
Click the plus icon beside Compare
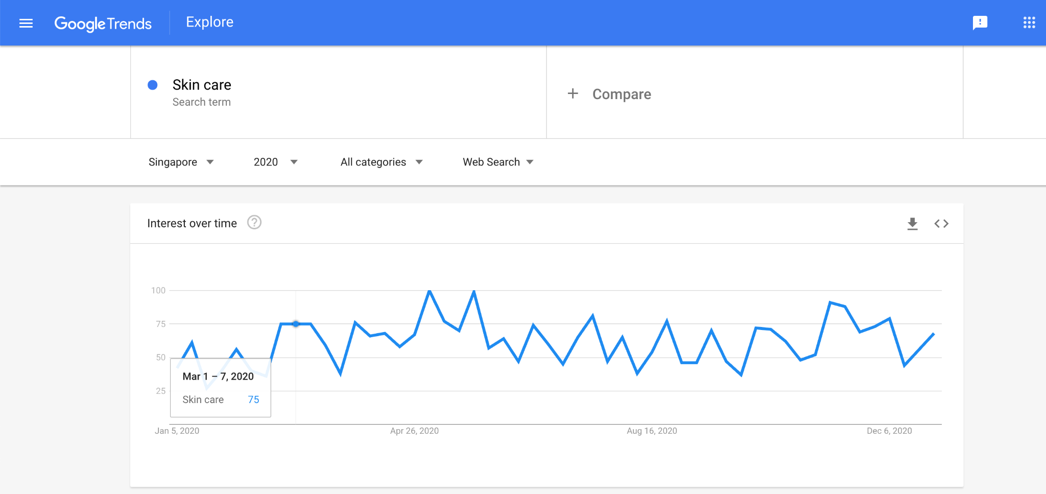tap(573, 93)
